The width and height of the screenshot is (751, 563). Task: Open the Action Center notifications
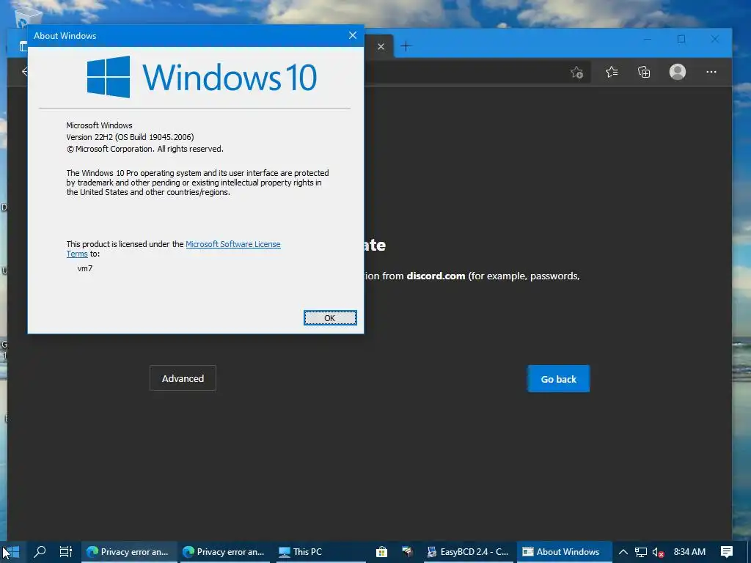coord(727,552)
